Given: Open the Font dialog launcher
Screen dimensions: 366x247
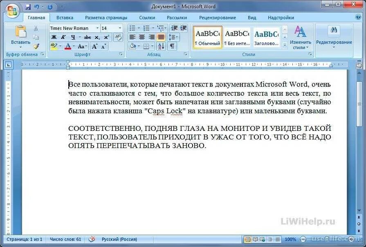Looking at the screenshot, I should tap(121, 54).
